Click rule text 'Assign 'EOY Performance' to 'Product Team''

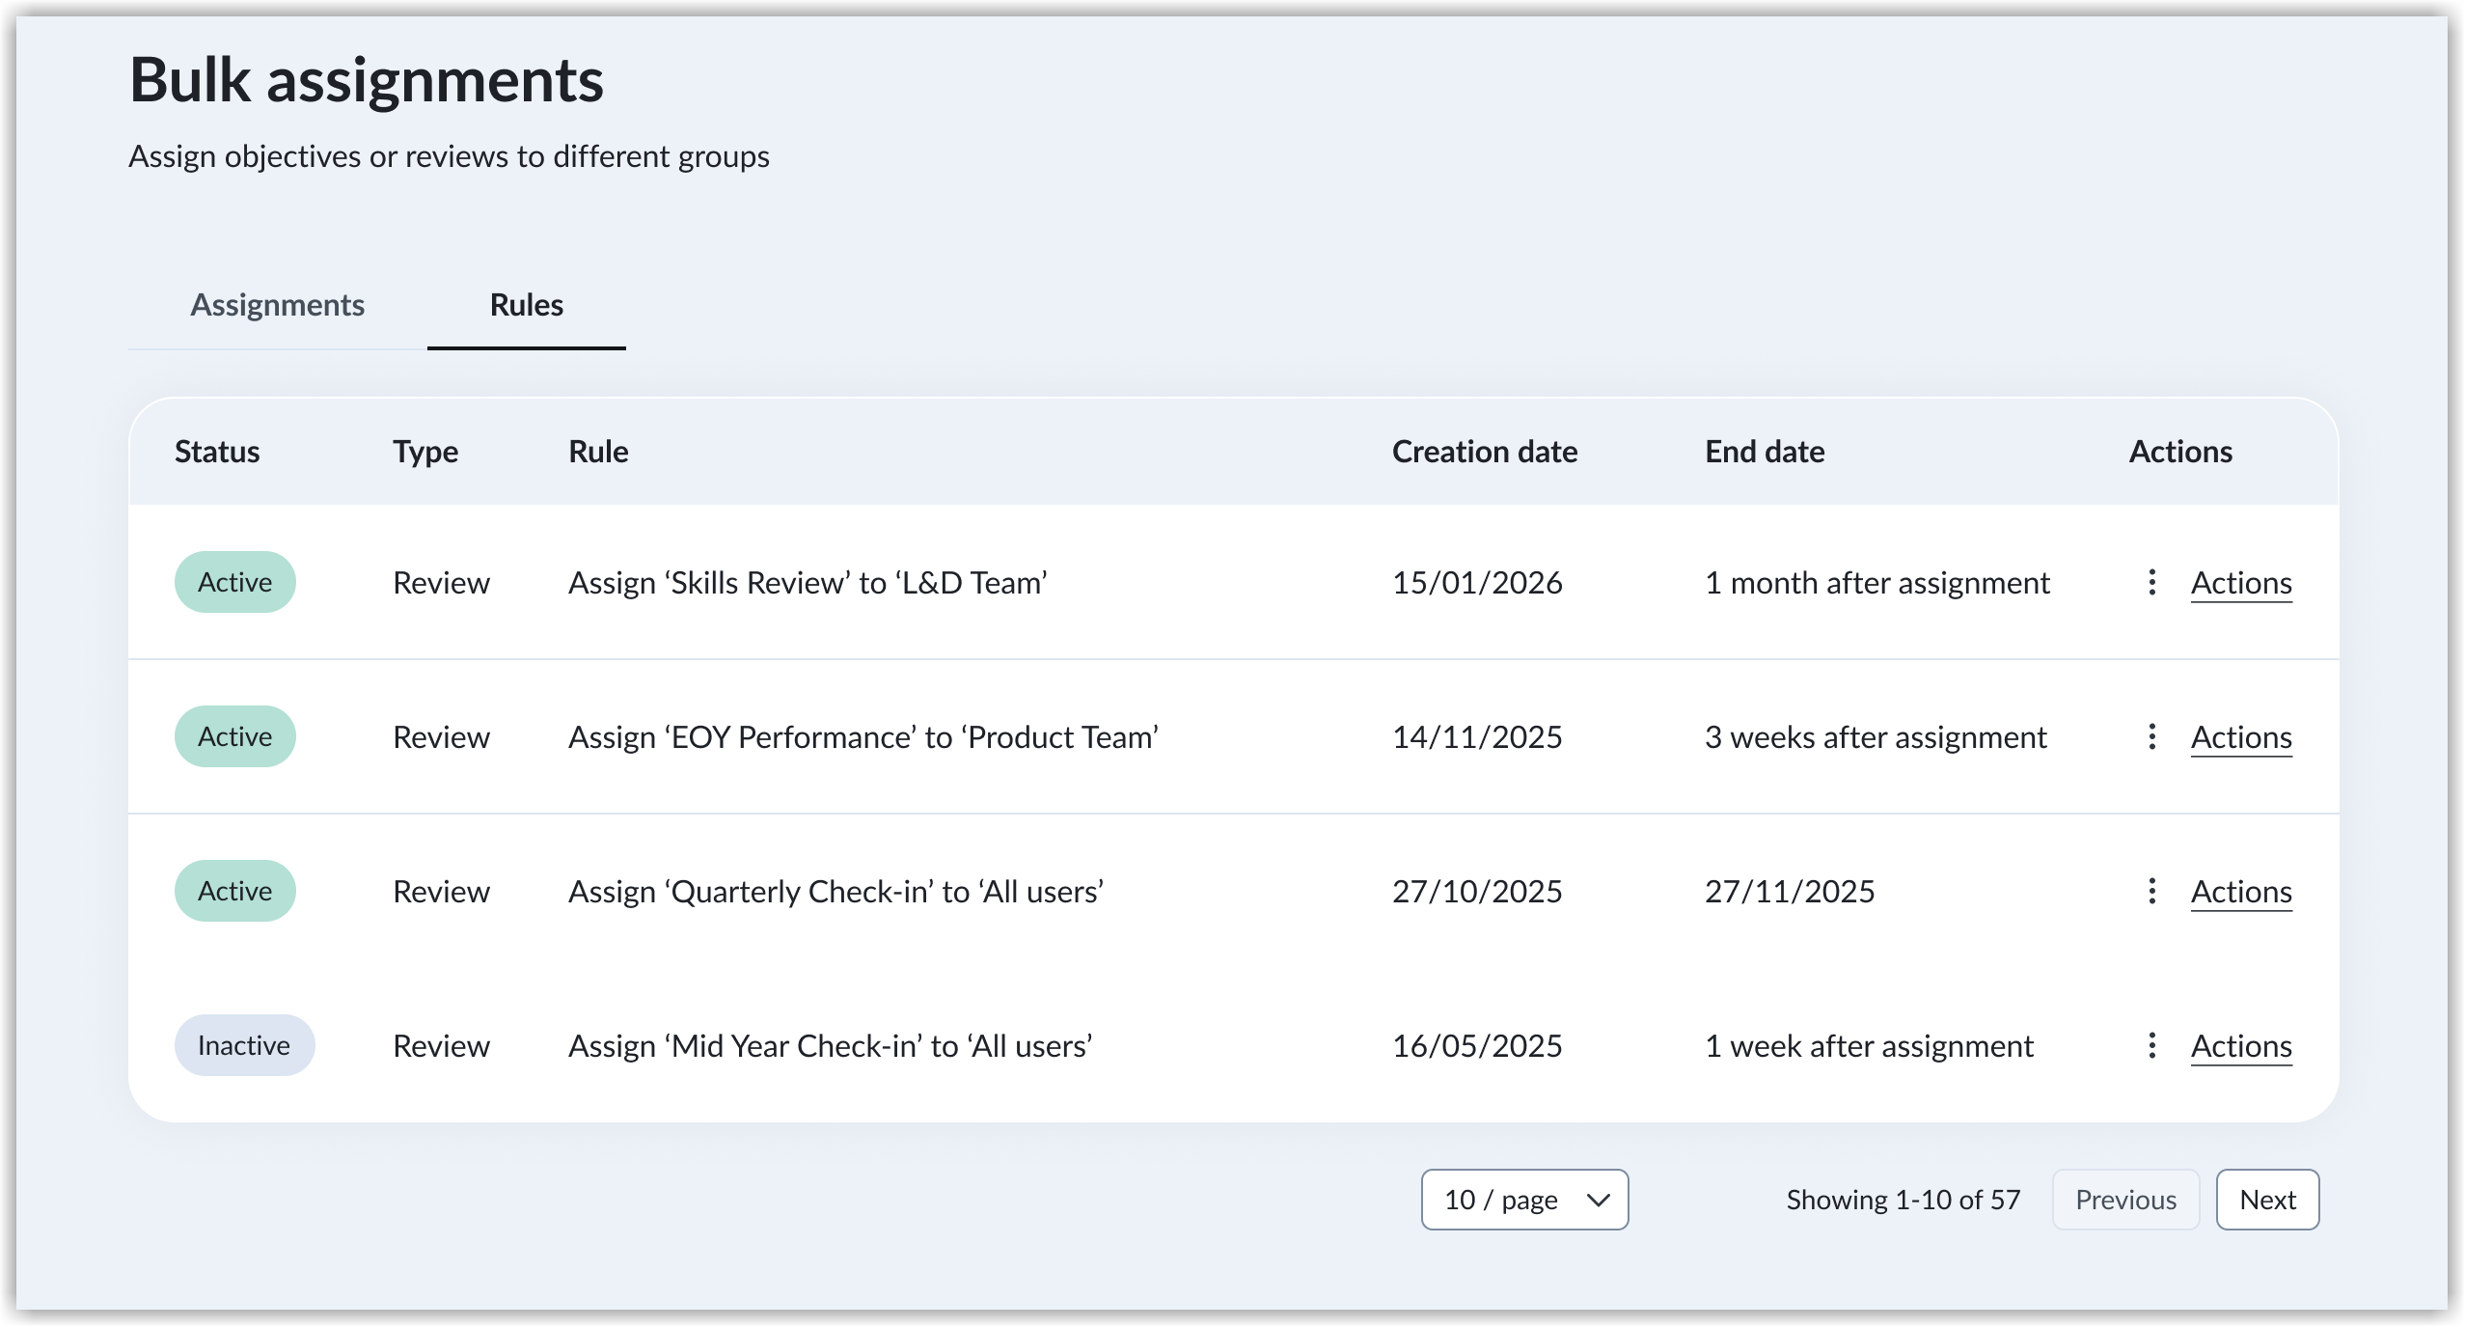point(863,737)
